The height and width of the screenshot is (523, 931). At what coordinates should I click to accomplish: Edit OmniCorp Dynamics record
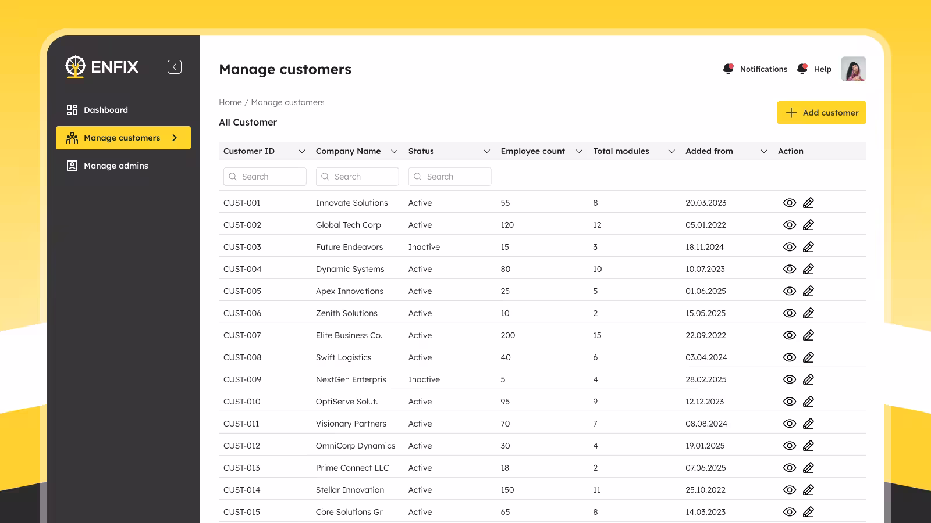pos(808,446)
